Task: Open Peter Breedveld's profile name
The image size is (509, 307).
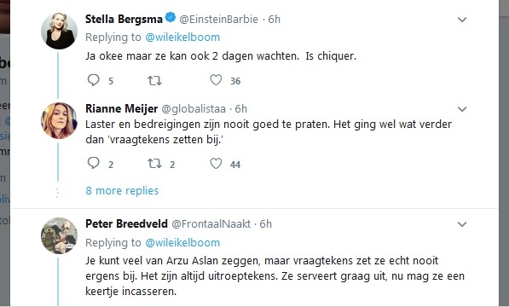Action: pyautogui.click(x=126, y=224)
